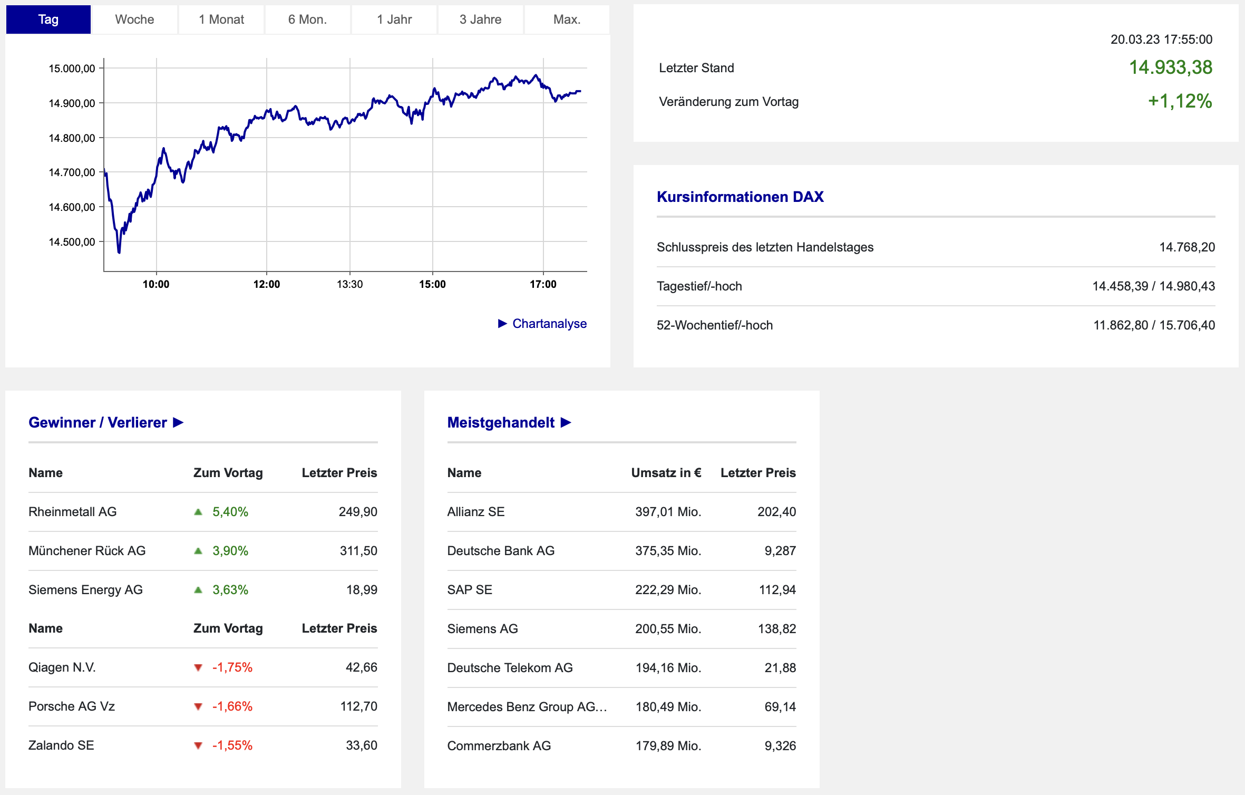This screenshot has width=1245, height=795.
Task: Select the 1 Monat chart range
Action: 221,20
